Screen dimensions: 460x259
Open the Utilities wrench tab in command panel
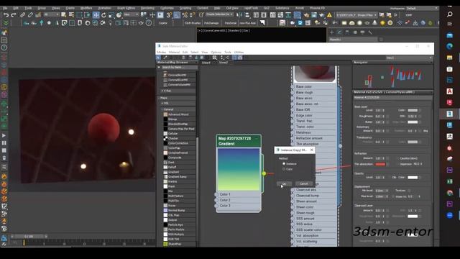click(370, 32)
